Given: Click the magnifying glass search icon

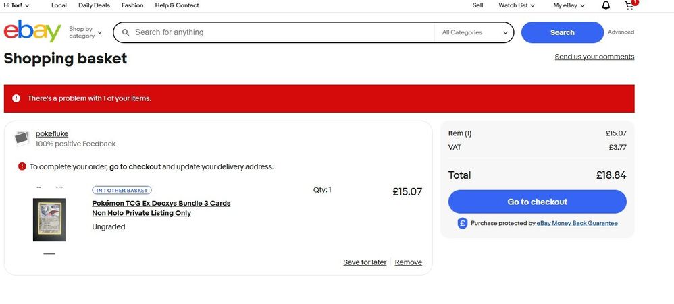Looking at the screenshot, I should [x=124, y=32].
